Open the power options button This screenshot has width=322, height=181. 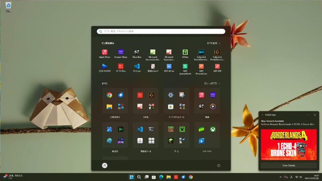[x=219, y=165]
